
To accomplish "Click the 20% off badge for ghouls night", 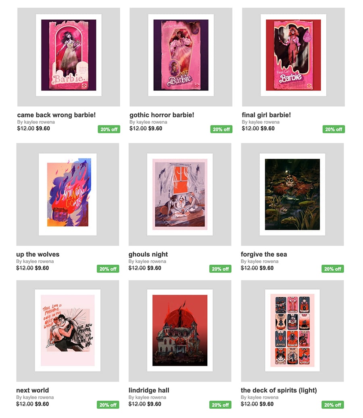I will 220,269.
